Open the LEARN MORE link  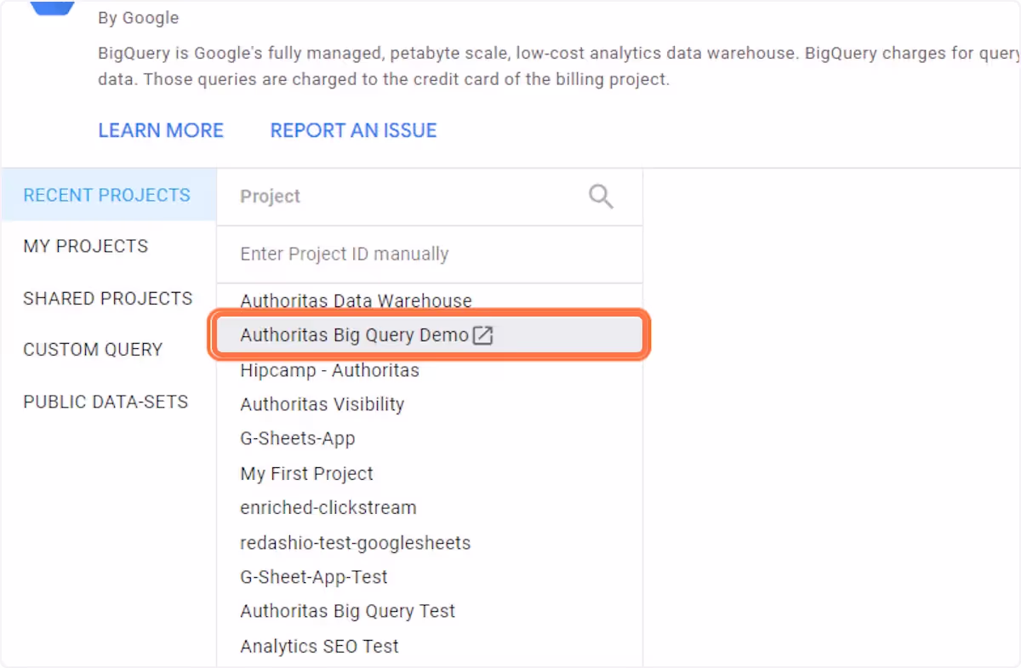pyautogui.click(x=161, y=130)
